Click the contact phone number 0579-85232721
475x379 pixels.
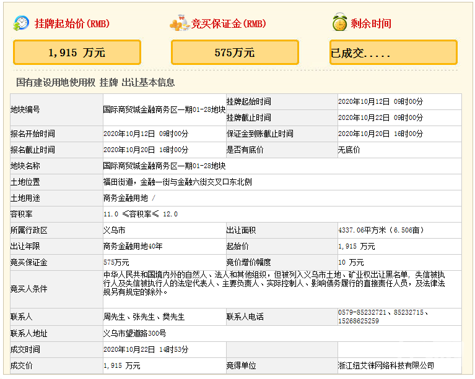click(x=365, y=312)
